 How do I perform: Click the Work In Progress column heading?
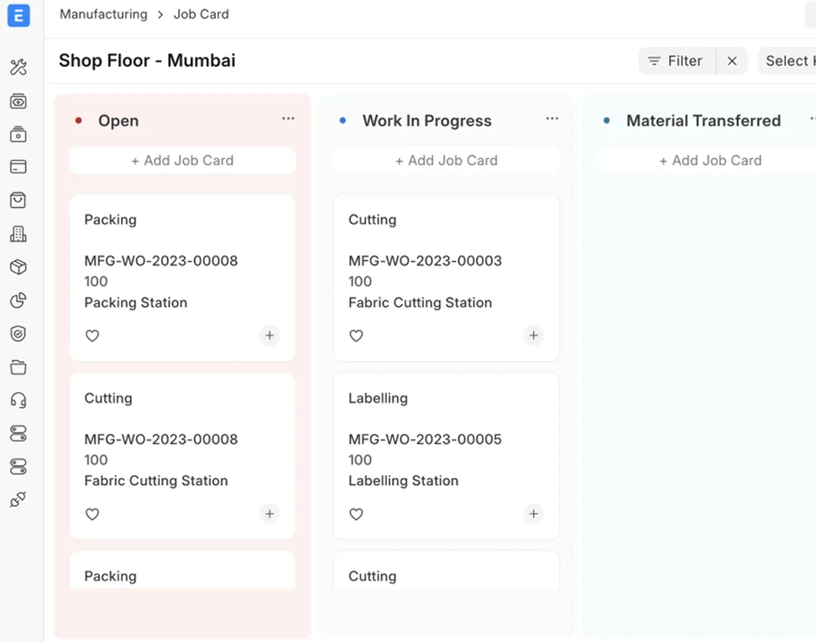[x=426, y=121]
